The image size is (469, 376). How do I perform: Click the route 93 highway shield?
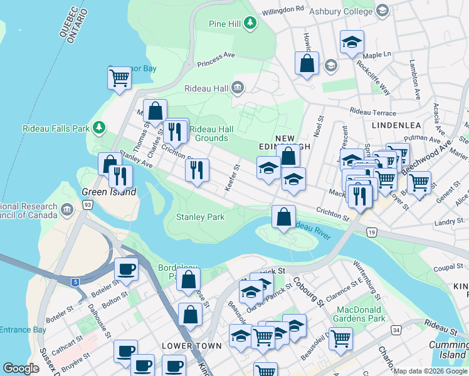88,205
